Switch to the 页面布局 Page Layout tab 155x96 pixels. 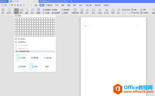click(49, 5)
